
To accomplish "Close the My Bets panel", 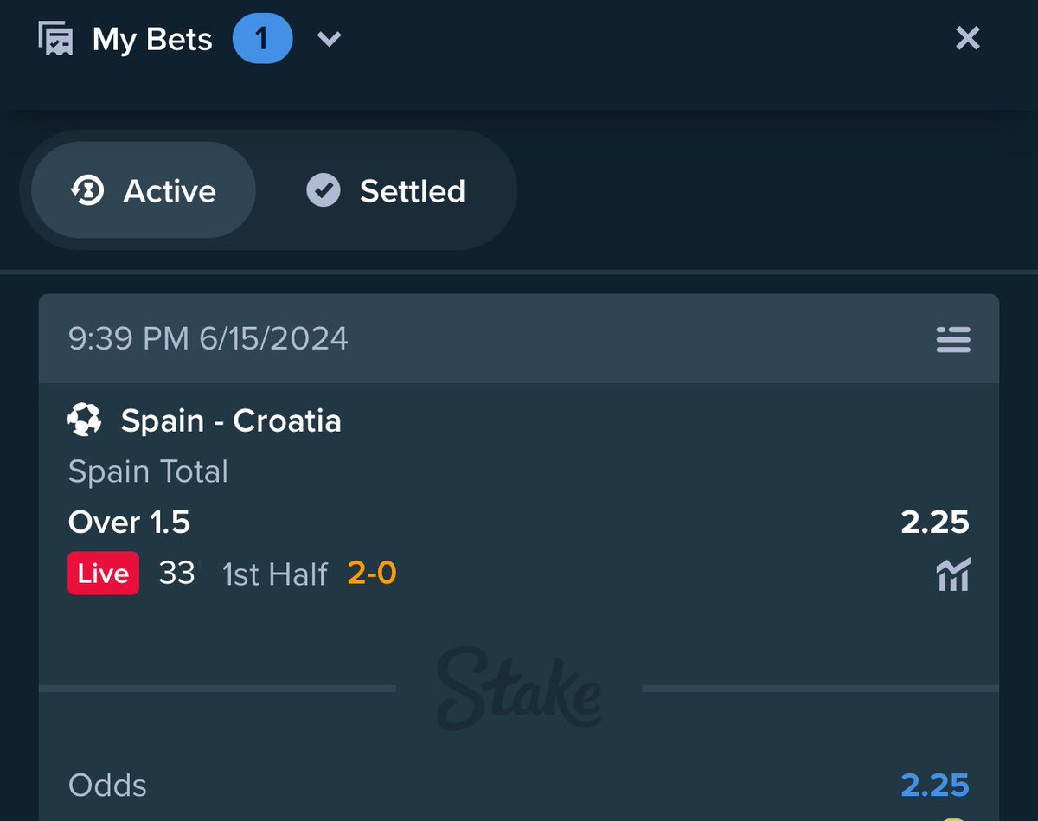I will click(967, 38).
